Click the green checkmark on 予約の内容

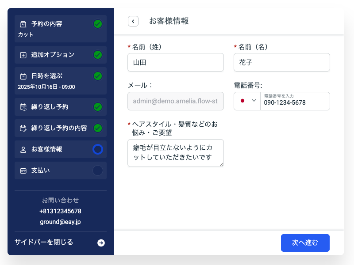98,24
